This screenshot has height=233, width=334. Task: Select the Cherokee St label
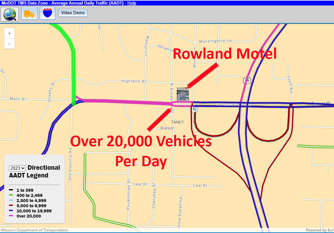[x=153, y=196]
